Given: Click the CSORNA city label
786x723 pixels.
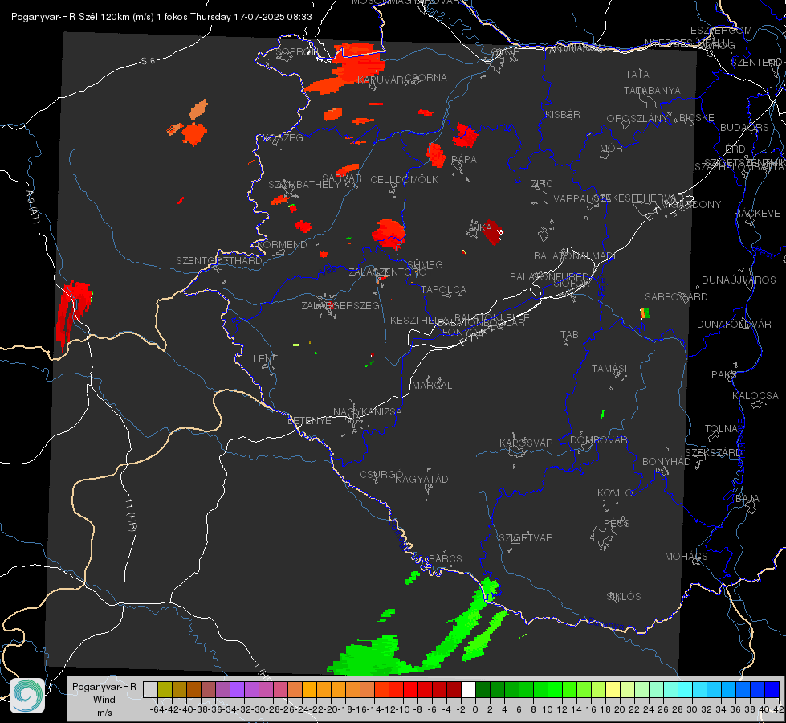Looking at the screenshot, I should point(426,78).
